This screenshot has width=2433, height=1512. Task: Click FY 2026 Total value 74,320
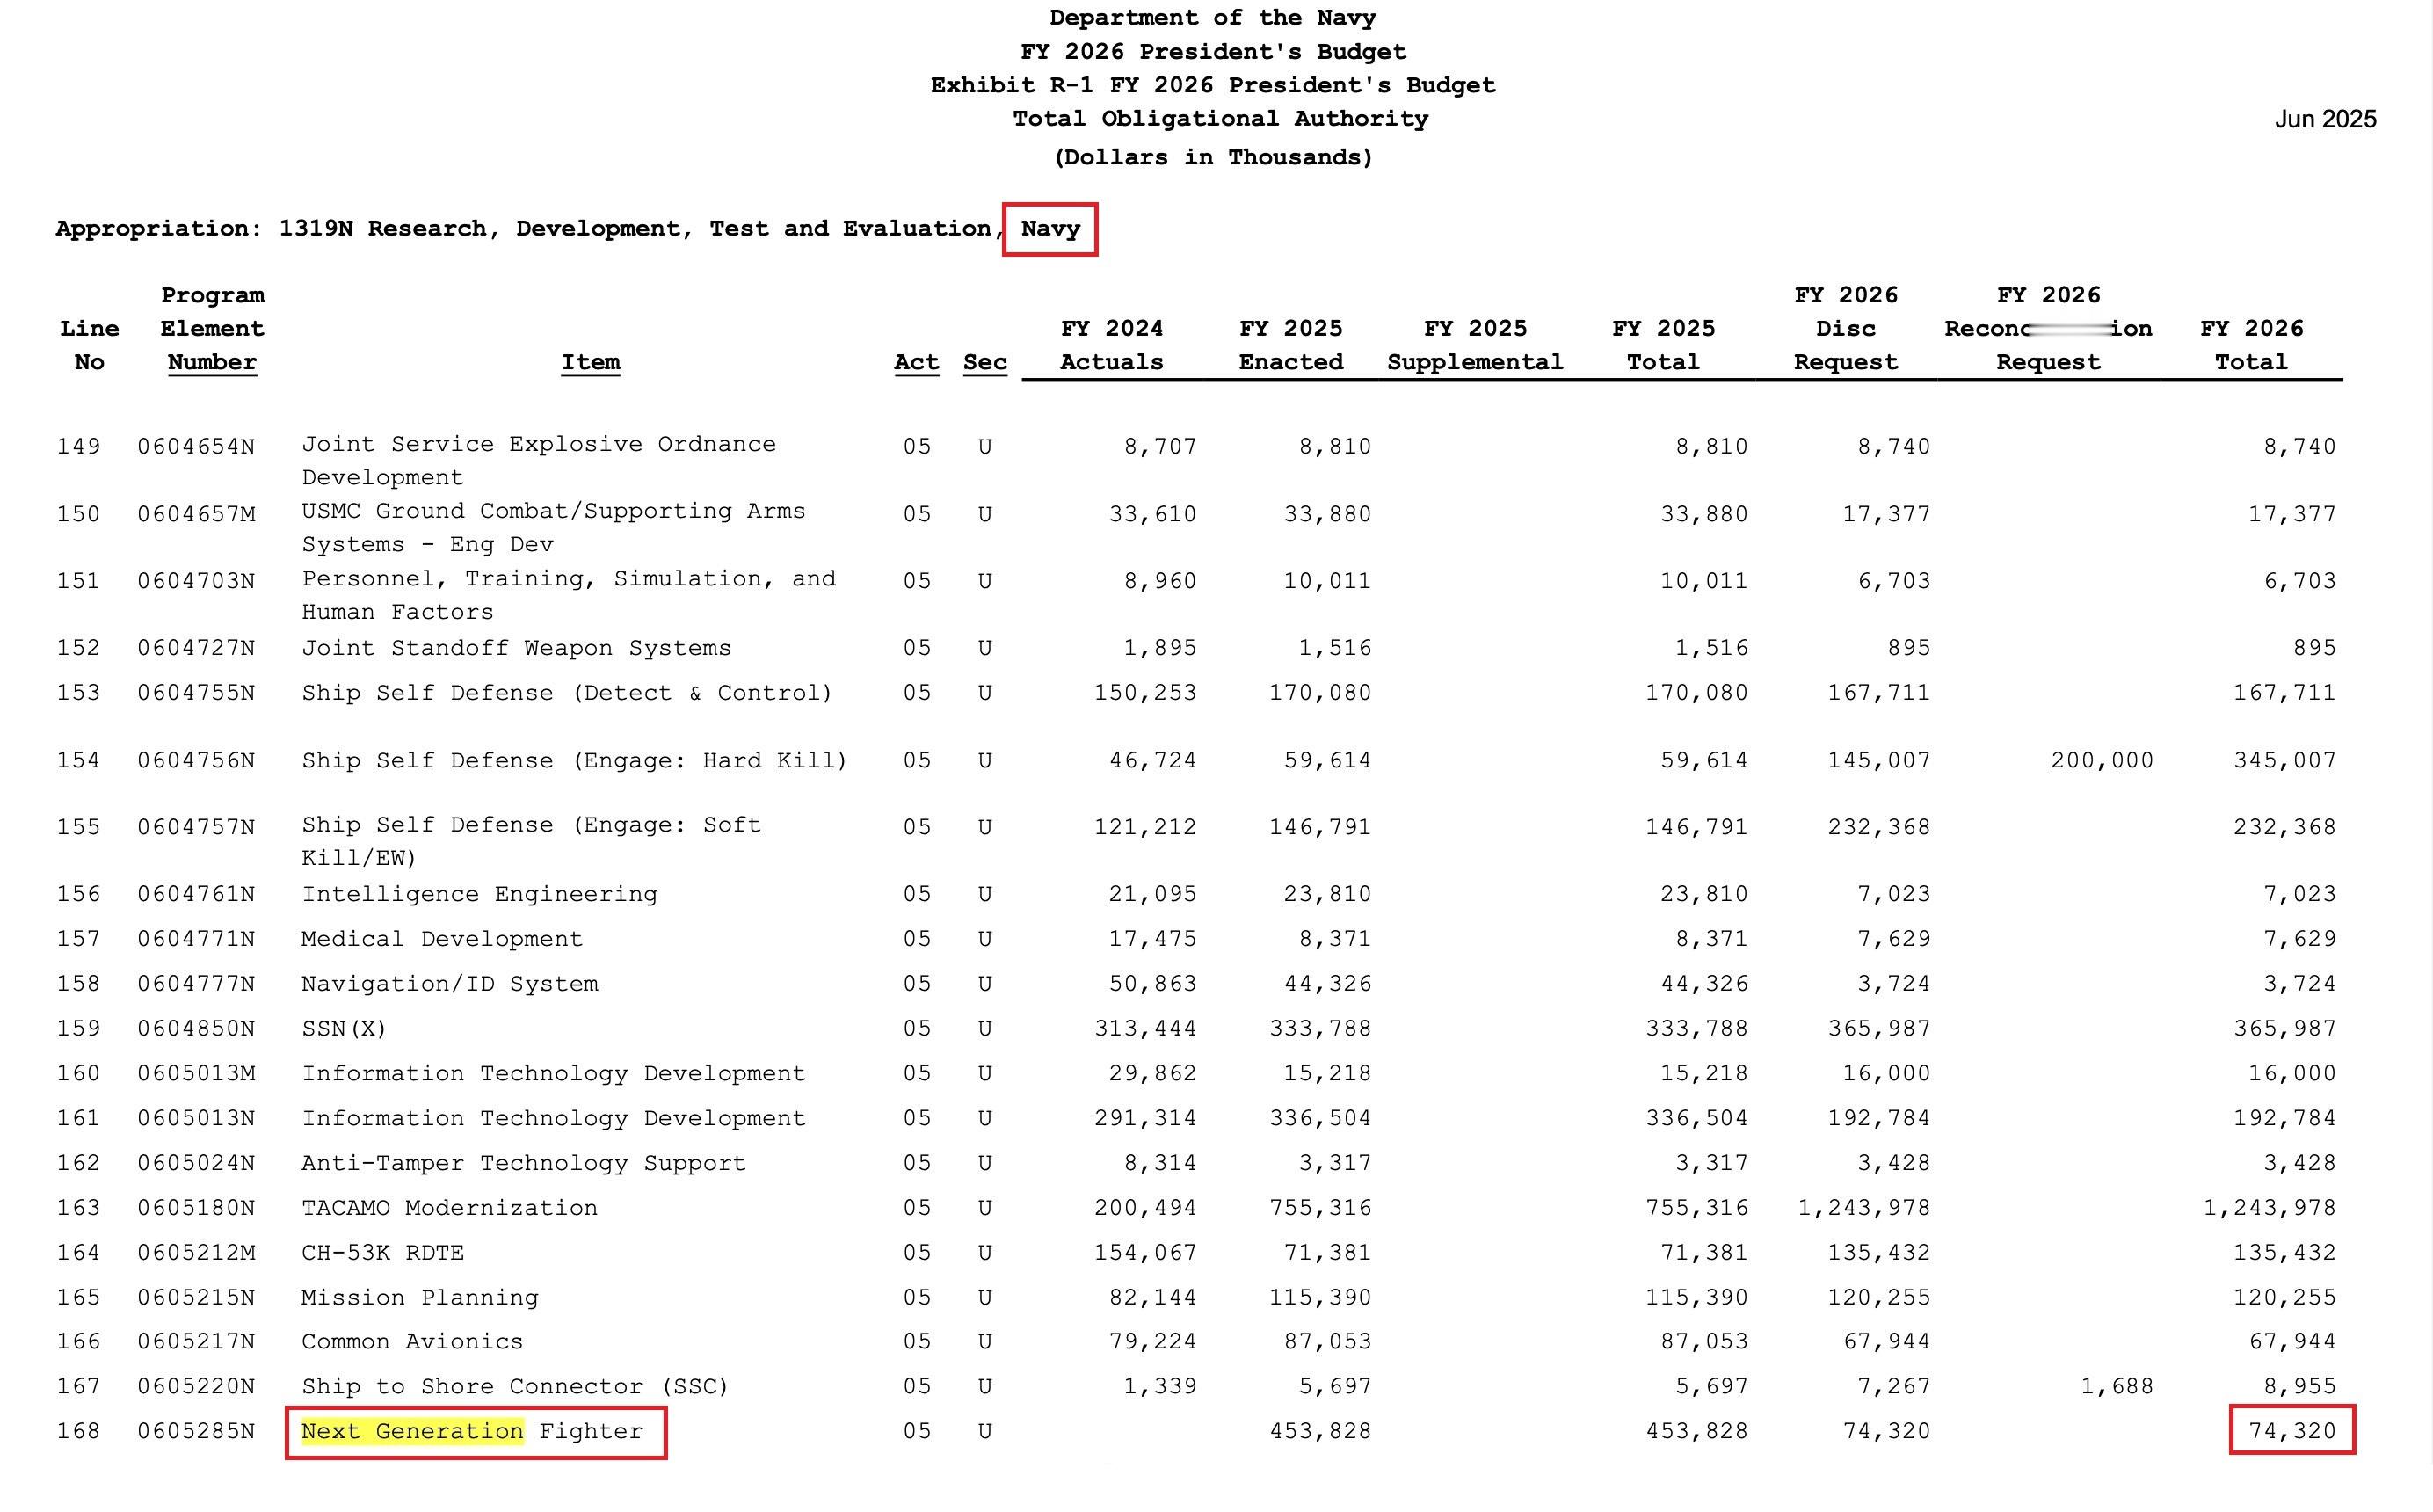click(2292, 1431)
